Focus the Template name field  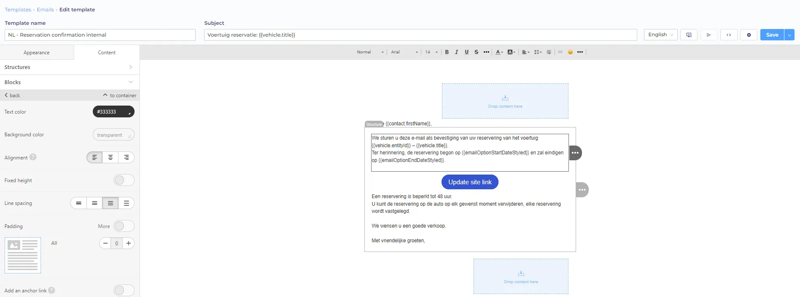tap(100, 35)
